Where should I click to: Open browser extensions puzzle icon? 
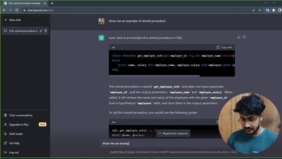274,10
